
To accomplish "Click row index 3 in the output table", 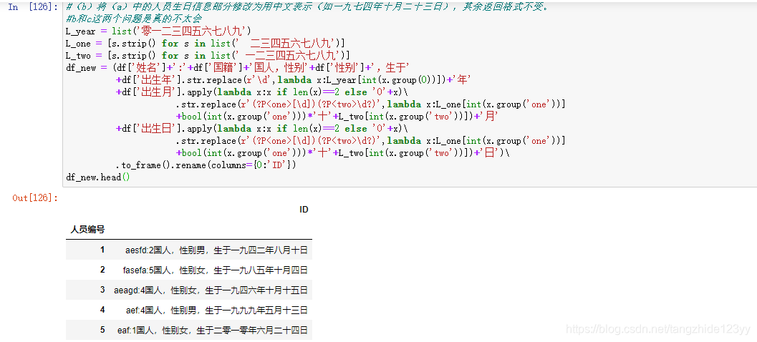I will 102,290.
